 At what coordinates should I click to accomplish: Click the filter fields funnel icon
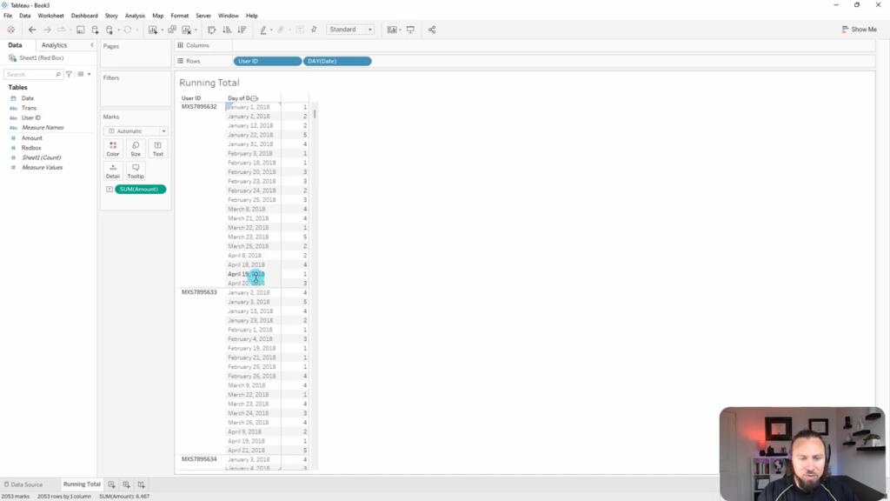69,75
